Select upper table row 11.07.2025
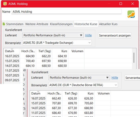 12,71
